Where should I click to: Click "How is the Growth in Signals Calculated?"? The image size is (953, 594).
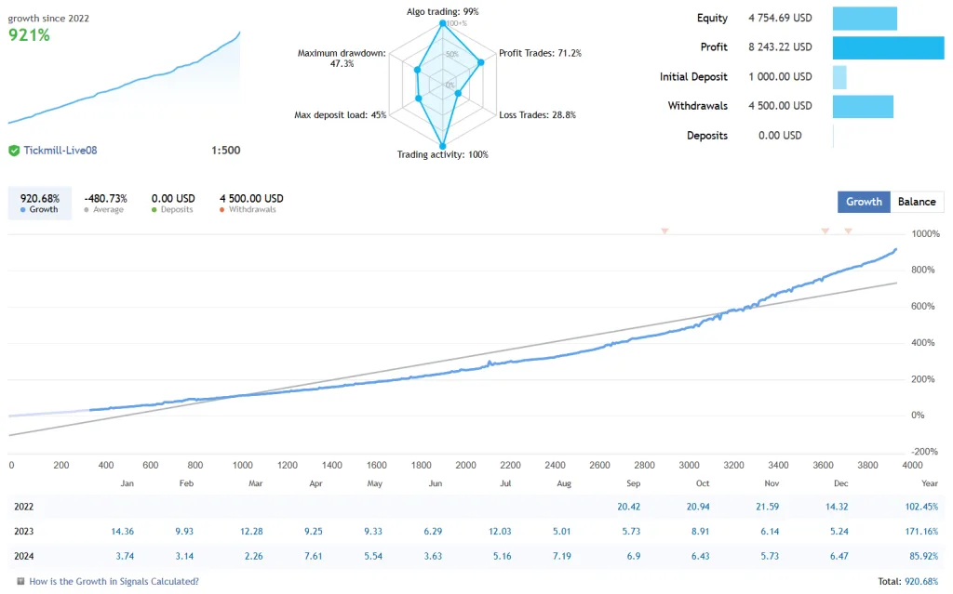pos(112,581)
